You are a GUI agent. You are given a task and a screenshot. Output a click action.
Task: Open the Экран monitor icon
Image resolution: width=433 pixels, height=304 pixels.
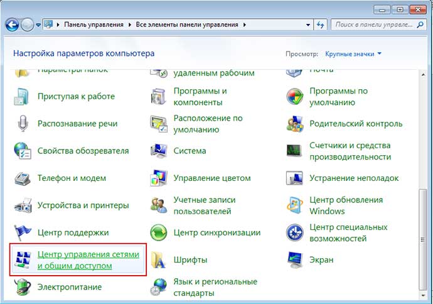coord(295,260)
